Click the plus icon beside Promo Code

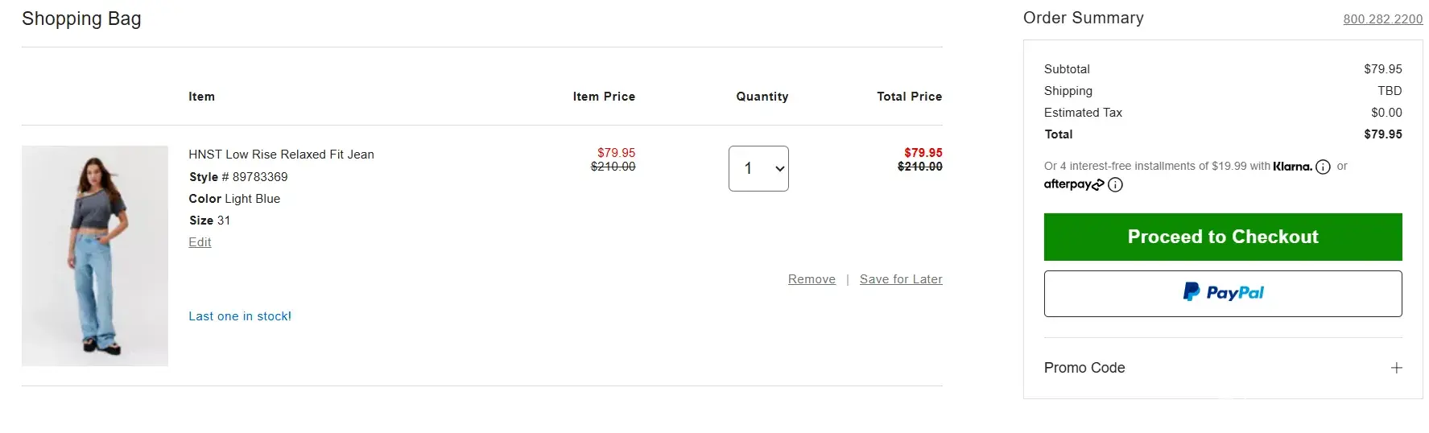(x=1396, y=368)
